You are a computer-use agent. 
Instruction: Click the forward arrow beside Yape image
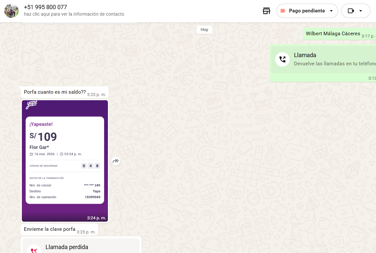[x=116, y=161]
